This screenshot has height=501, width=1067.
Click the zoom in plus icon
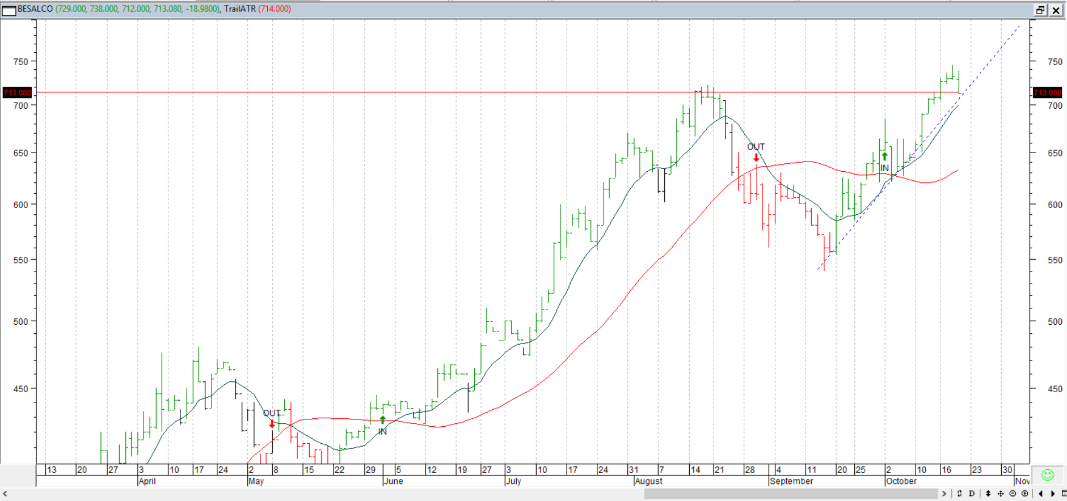pos(1024,494)
